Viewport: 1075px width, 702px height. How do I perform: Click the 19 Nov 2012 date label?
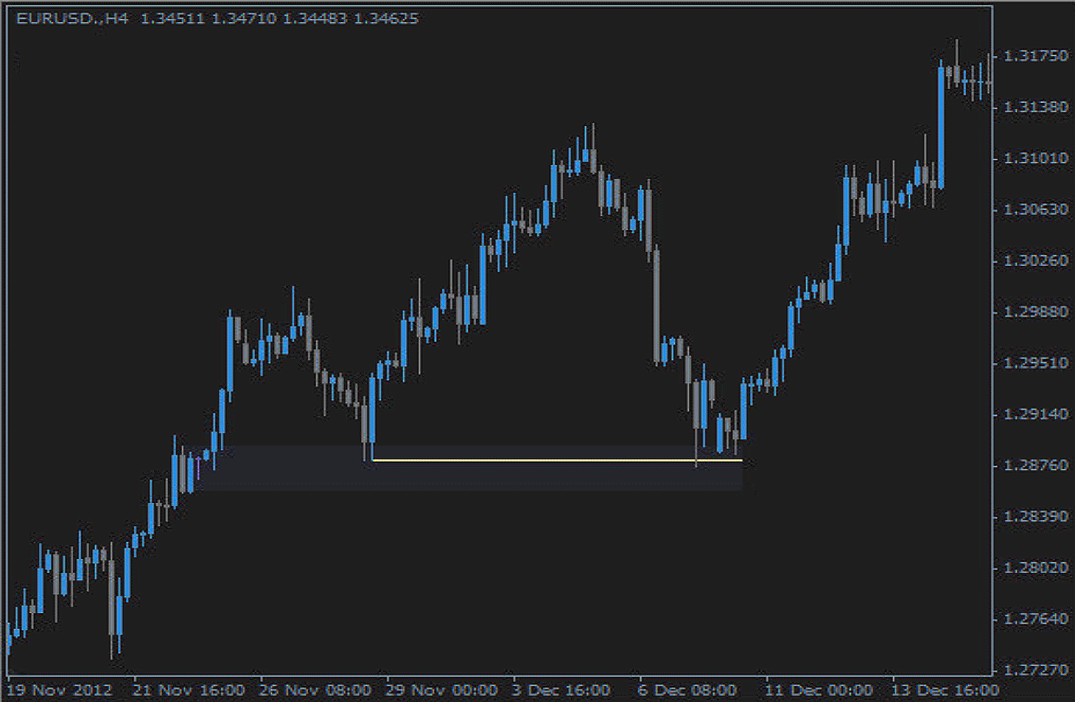point(59,690)
